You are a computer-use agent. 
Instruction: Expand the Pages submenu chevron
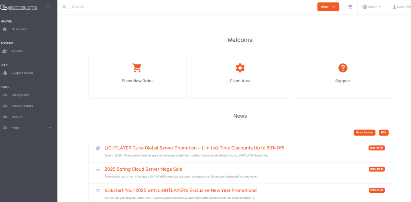[x=50, y=128]
